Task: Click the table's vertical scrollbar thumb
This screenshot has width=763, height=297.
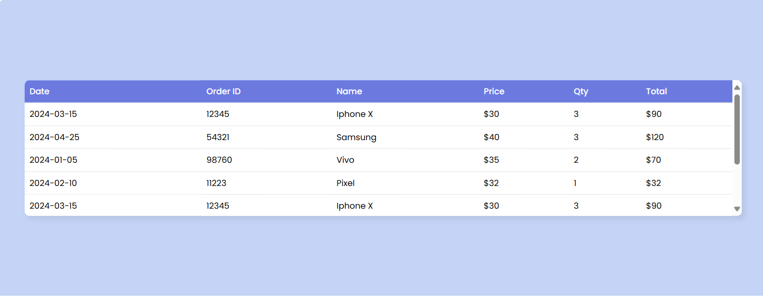Action: (737, 129)
